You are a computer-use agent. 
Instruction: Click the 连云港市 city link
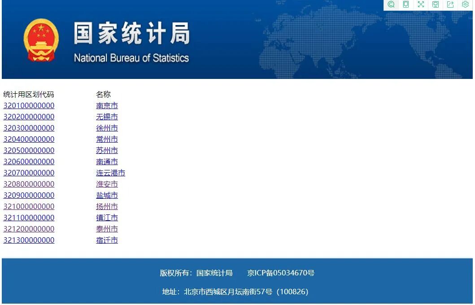tap(110, 173)
